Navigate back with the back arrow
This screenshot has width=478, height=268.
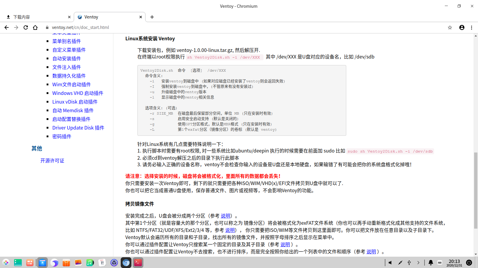[7, 27]
